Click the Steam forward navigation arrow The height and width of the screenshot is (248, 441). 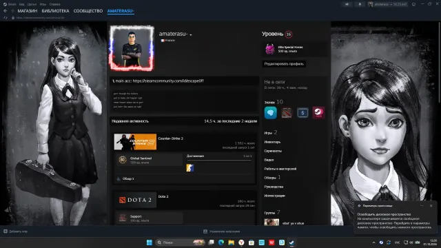point(12,11)
